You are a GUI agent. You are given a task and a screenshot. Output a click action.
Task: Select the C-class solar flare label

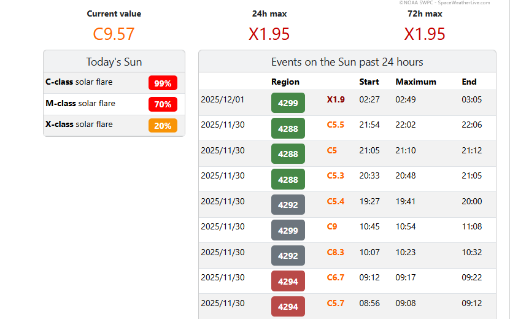coord(79,82)
